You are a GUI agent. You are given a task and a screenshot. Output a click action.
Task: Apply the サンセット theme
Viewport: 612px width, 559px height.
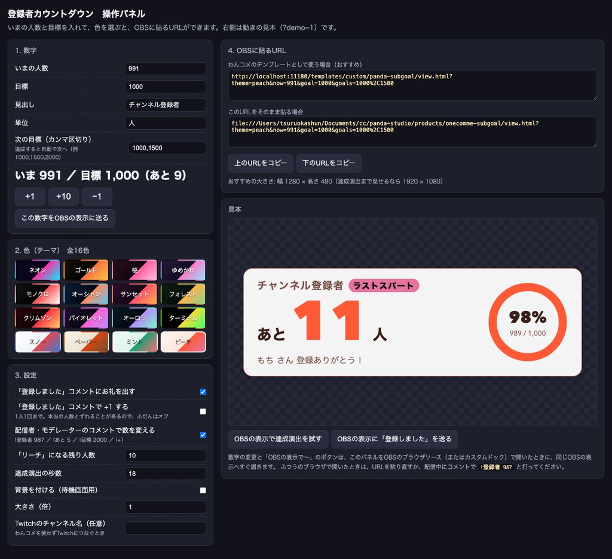click(x=134, y=294)
